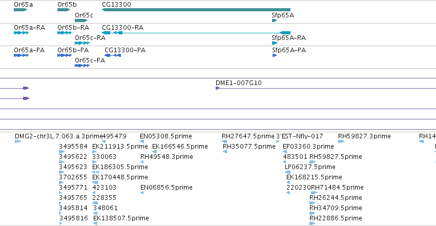The image size is (436, 226).
Task: Click the LP06237.5prime EST arrow
Action: pyautogui.click(x=288, y=172)
